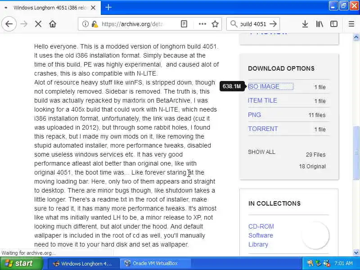Viewport: 360px width, 270px height.
Task: Download the TORRENT file
Action: (x=263, y=129)
